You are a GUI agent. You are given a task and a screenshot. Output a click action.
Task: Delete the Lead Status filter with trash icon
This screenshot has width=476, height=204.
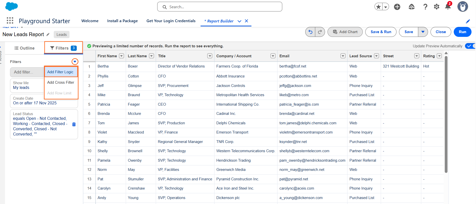[74, 124]
